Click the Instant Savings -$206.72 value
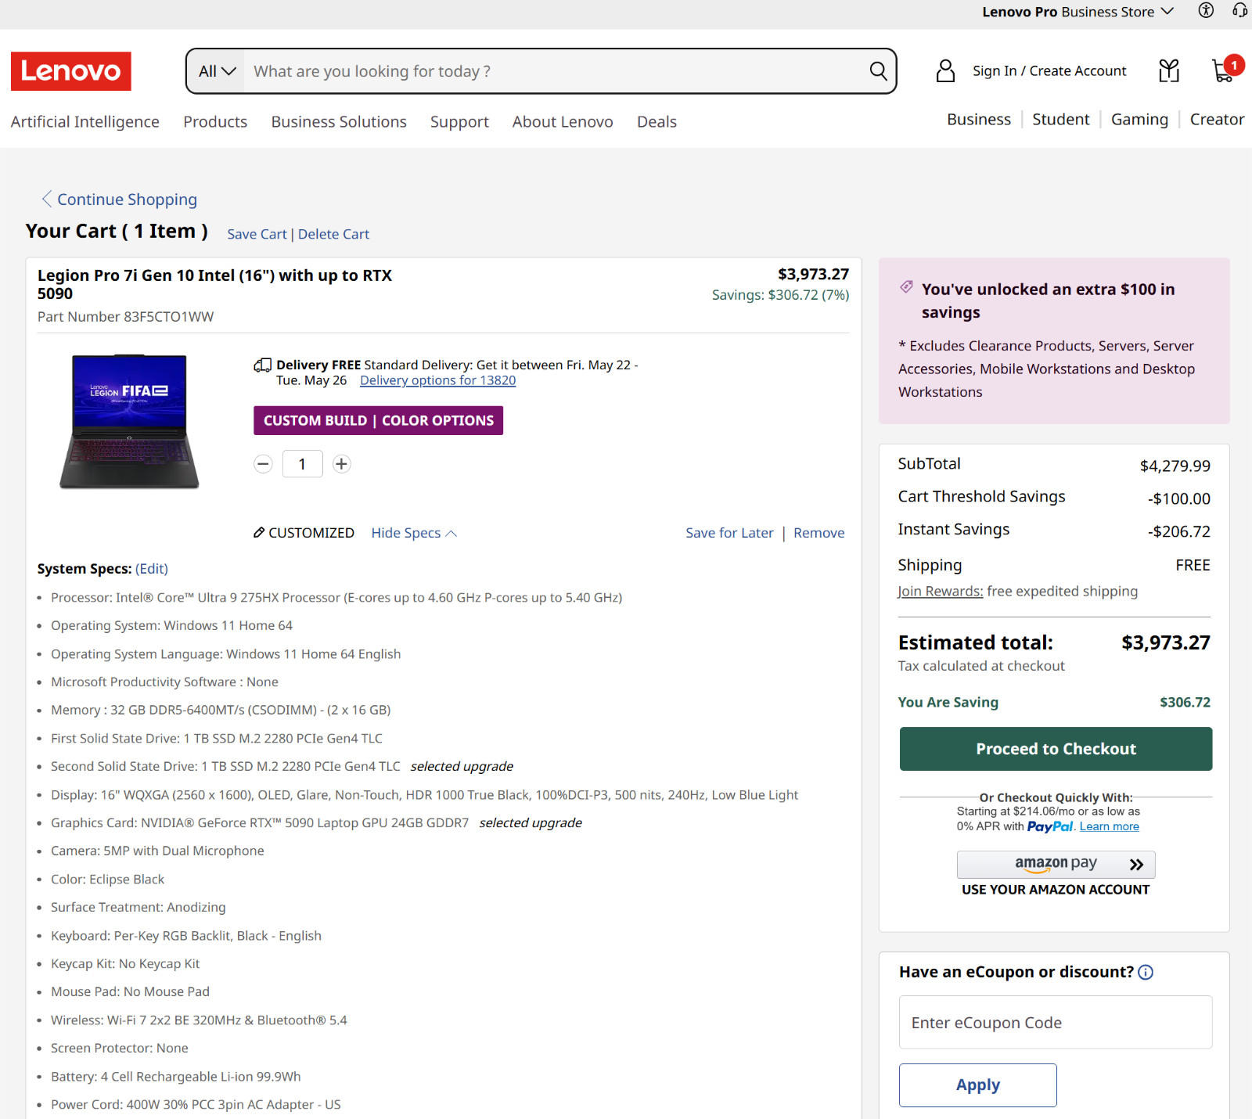The width and height of the screenshot is (1252, 1119). pos(1178,531)
